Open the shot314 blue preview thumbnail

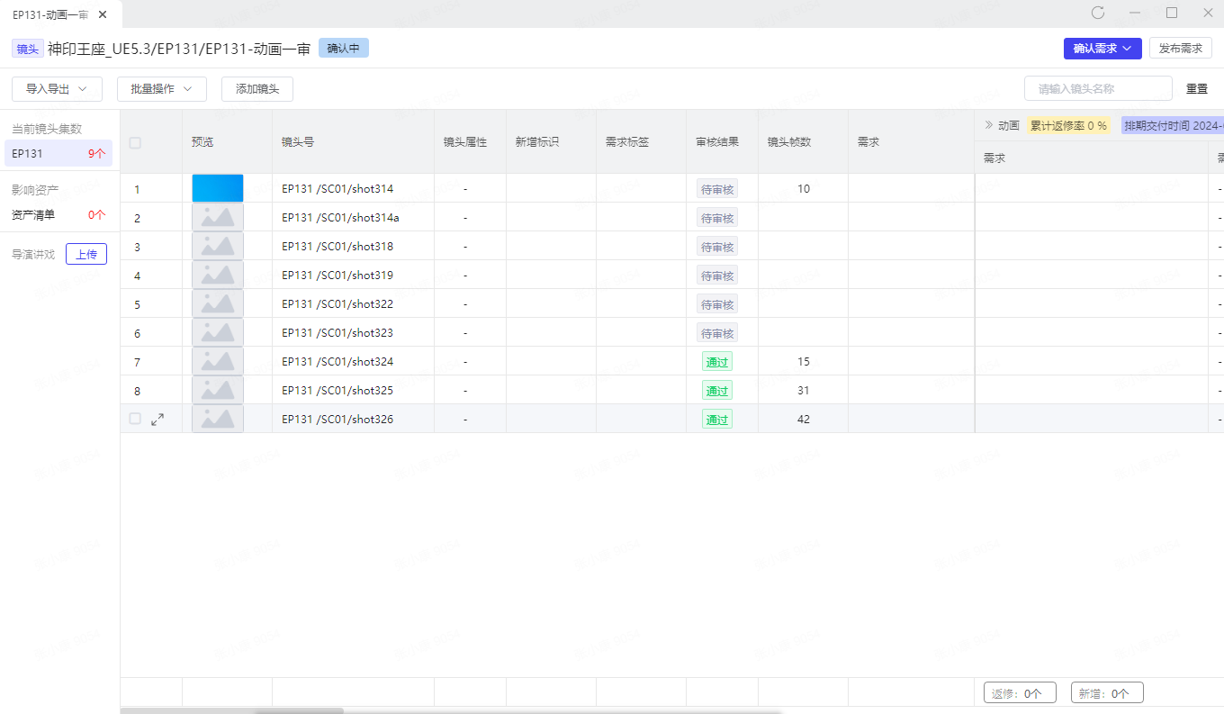point(218,188)
